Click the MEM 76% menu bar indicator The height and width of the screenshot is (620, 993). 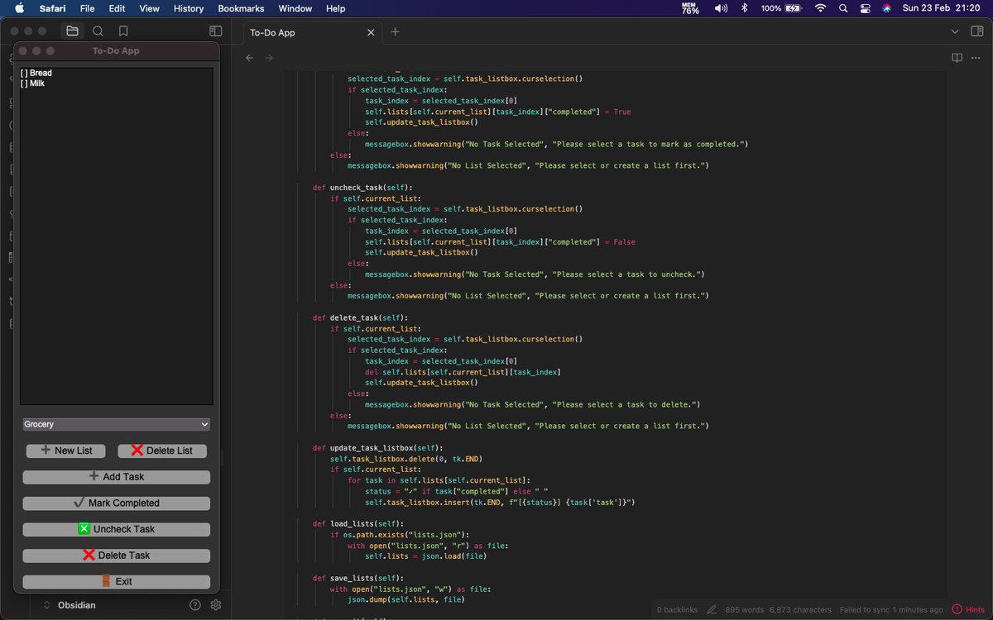click(x=690, y=8)
